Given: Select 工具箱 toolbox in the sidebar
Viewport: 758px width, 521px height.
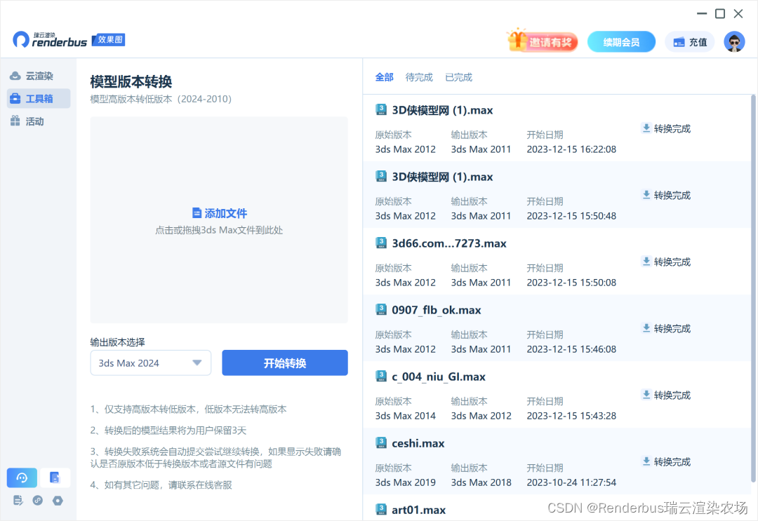Looking at the screenshot, I should coord(39,98).
